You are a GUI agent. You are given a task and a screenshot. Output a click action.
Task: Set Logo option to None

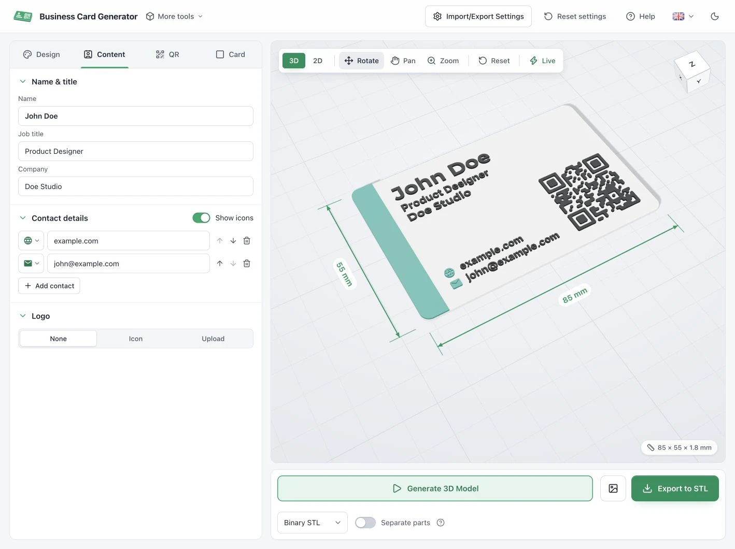point(59,339)
